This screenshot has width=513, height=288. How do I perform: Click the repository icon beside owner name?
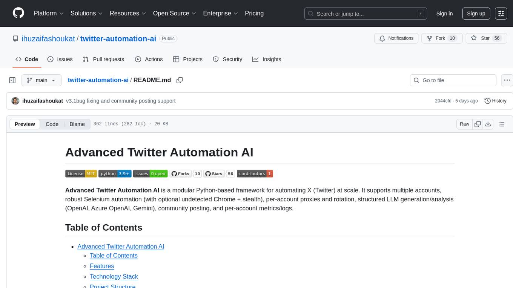[x=15, y=38]
